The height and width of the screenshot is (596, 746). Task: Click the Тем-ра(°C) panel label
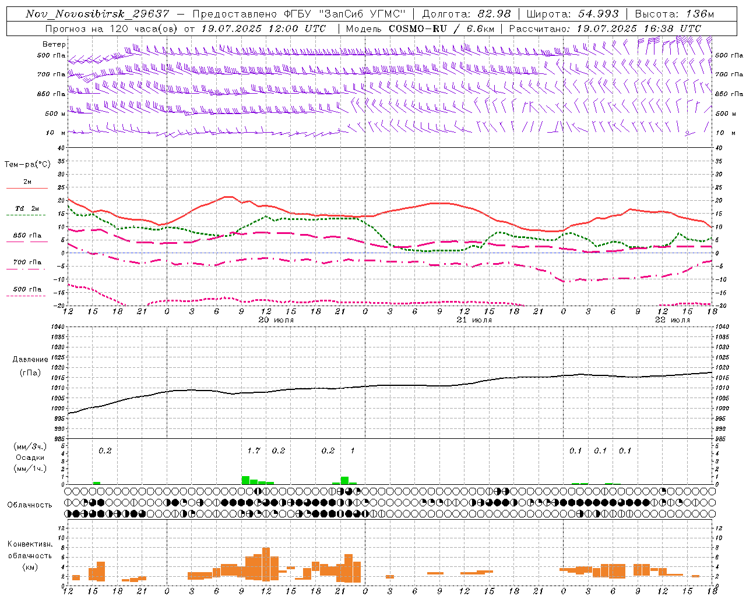point(27,165)
